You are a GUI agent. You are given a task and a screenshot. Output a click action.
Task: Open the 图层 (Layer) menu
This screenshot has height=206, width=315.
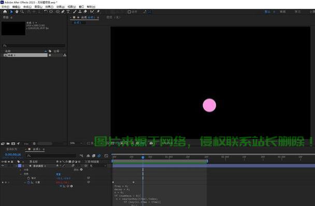pos(38,7)
